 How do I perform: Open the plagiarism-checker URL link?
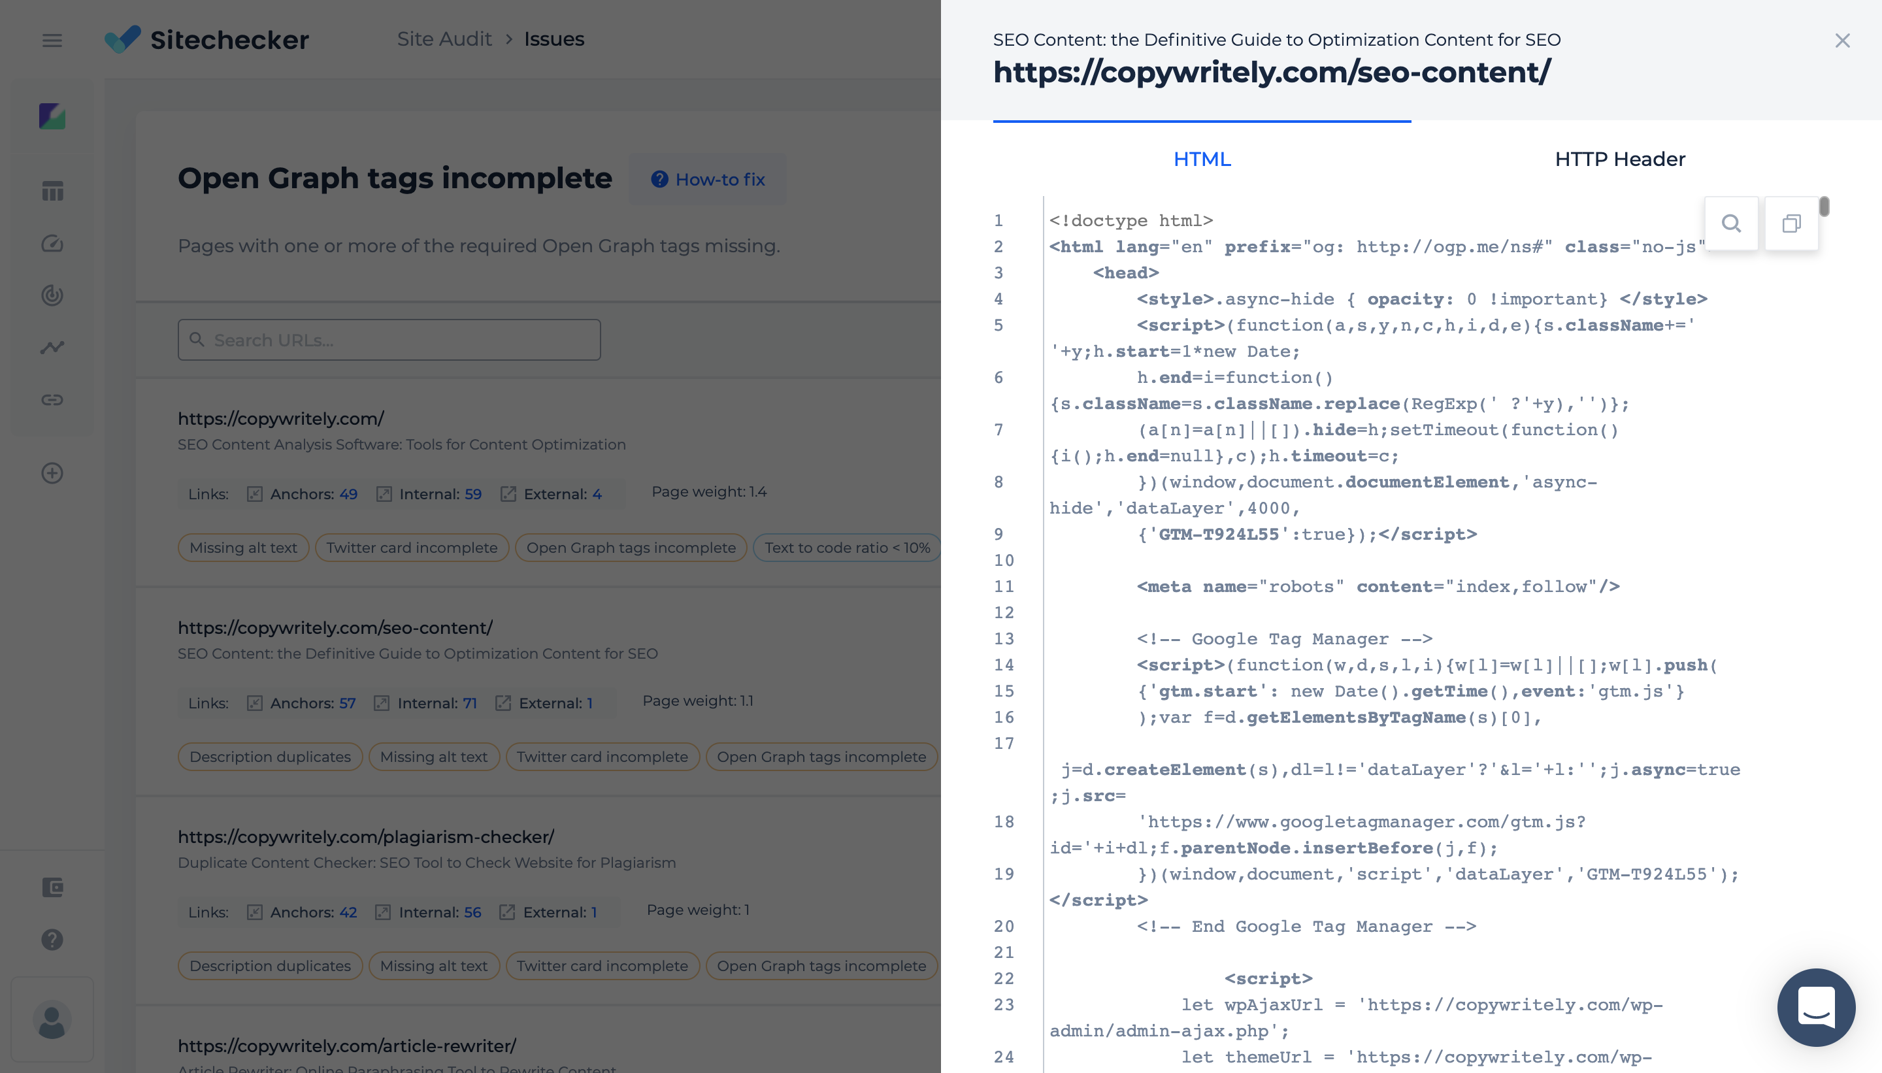tap(365, 836)
